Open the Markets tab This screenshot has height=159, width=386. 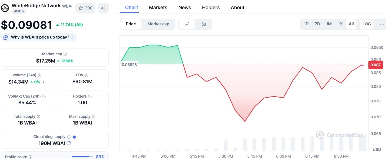click(x=158, y=8)
